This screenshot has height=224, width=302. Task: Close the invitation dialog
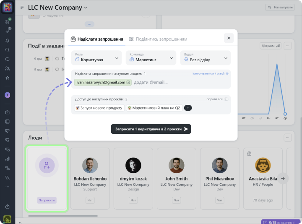coord(229,38)
